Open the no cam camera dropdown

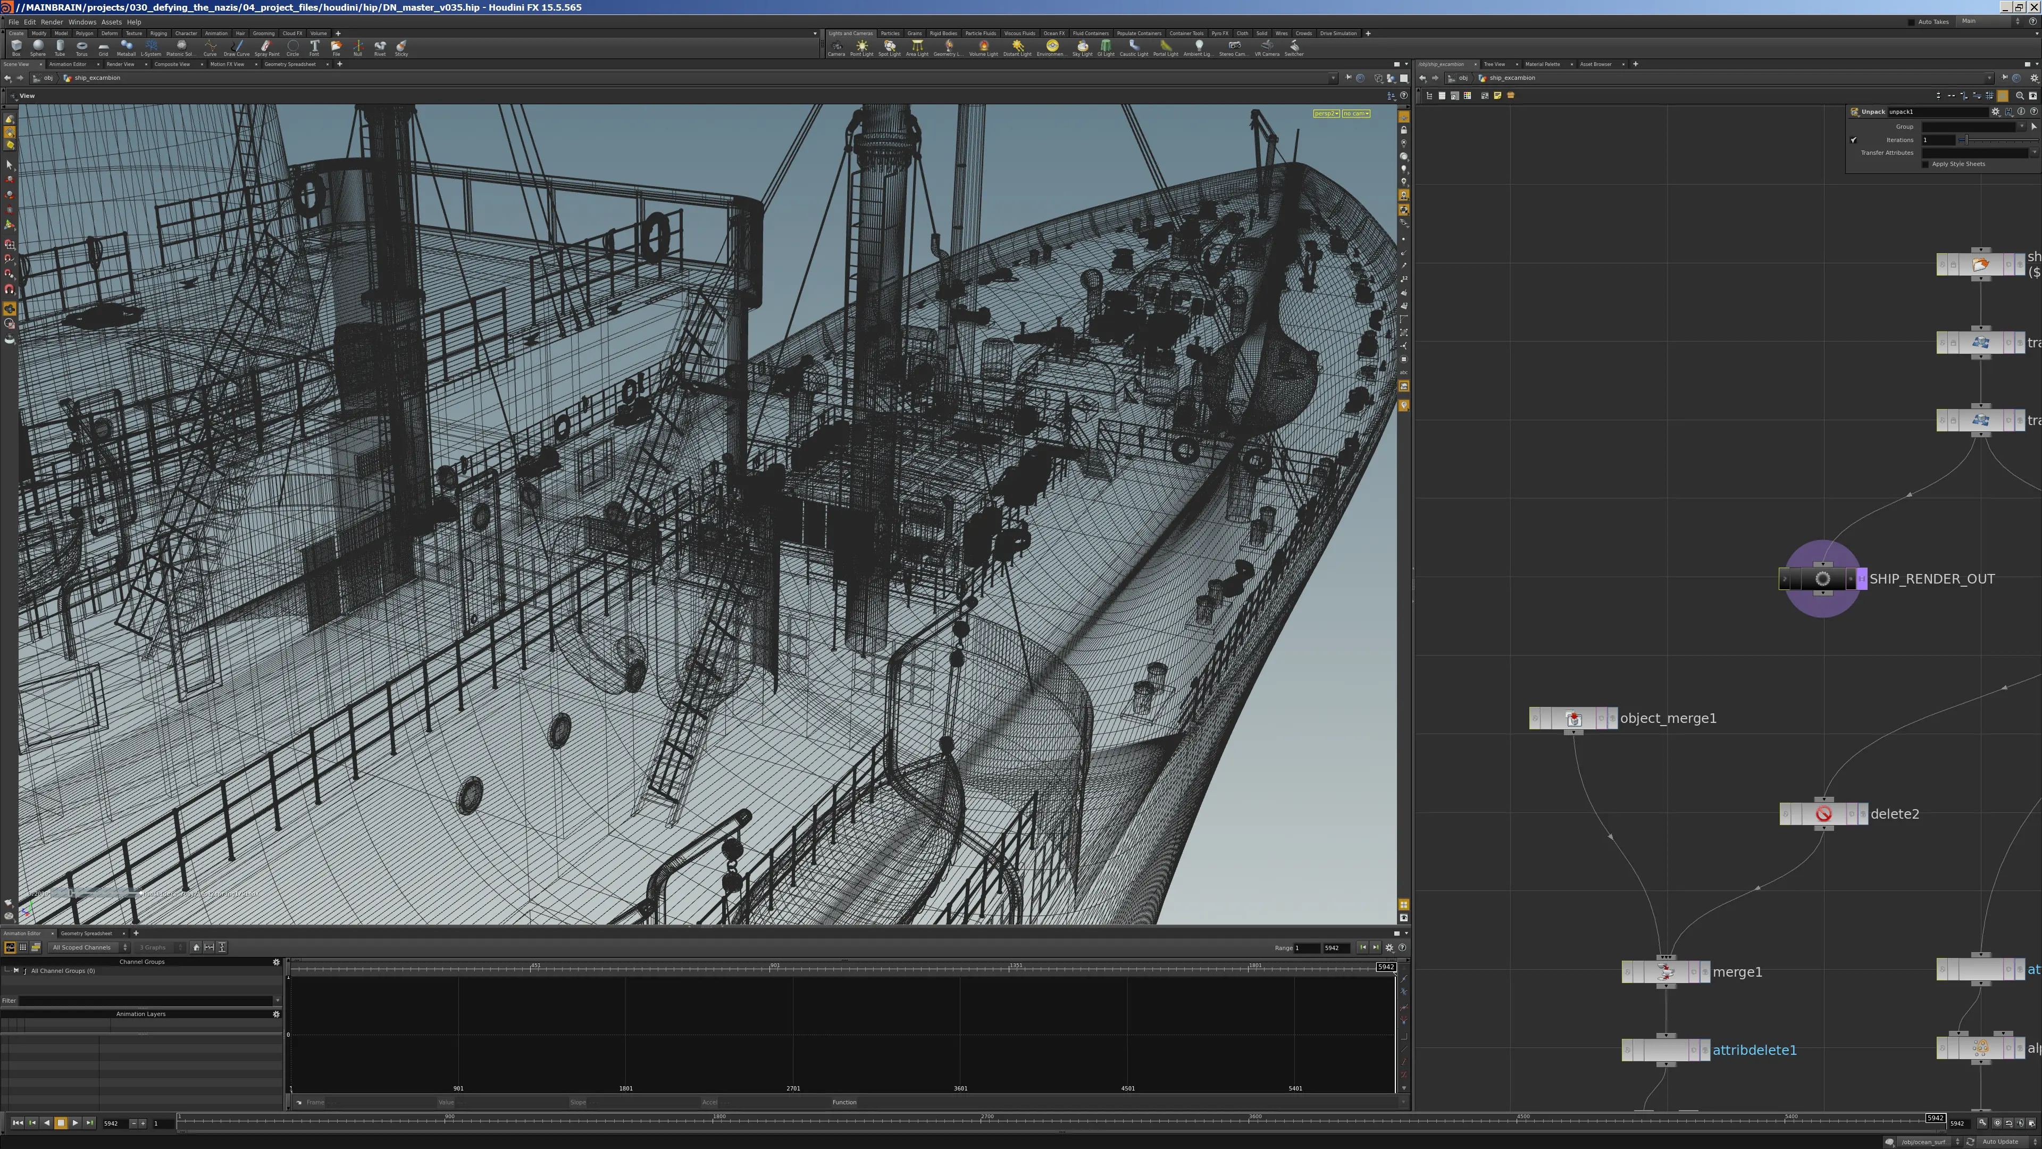click(1357, 113)
